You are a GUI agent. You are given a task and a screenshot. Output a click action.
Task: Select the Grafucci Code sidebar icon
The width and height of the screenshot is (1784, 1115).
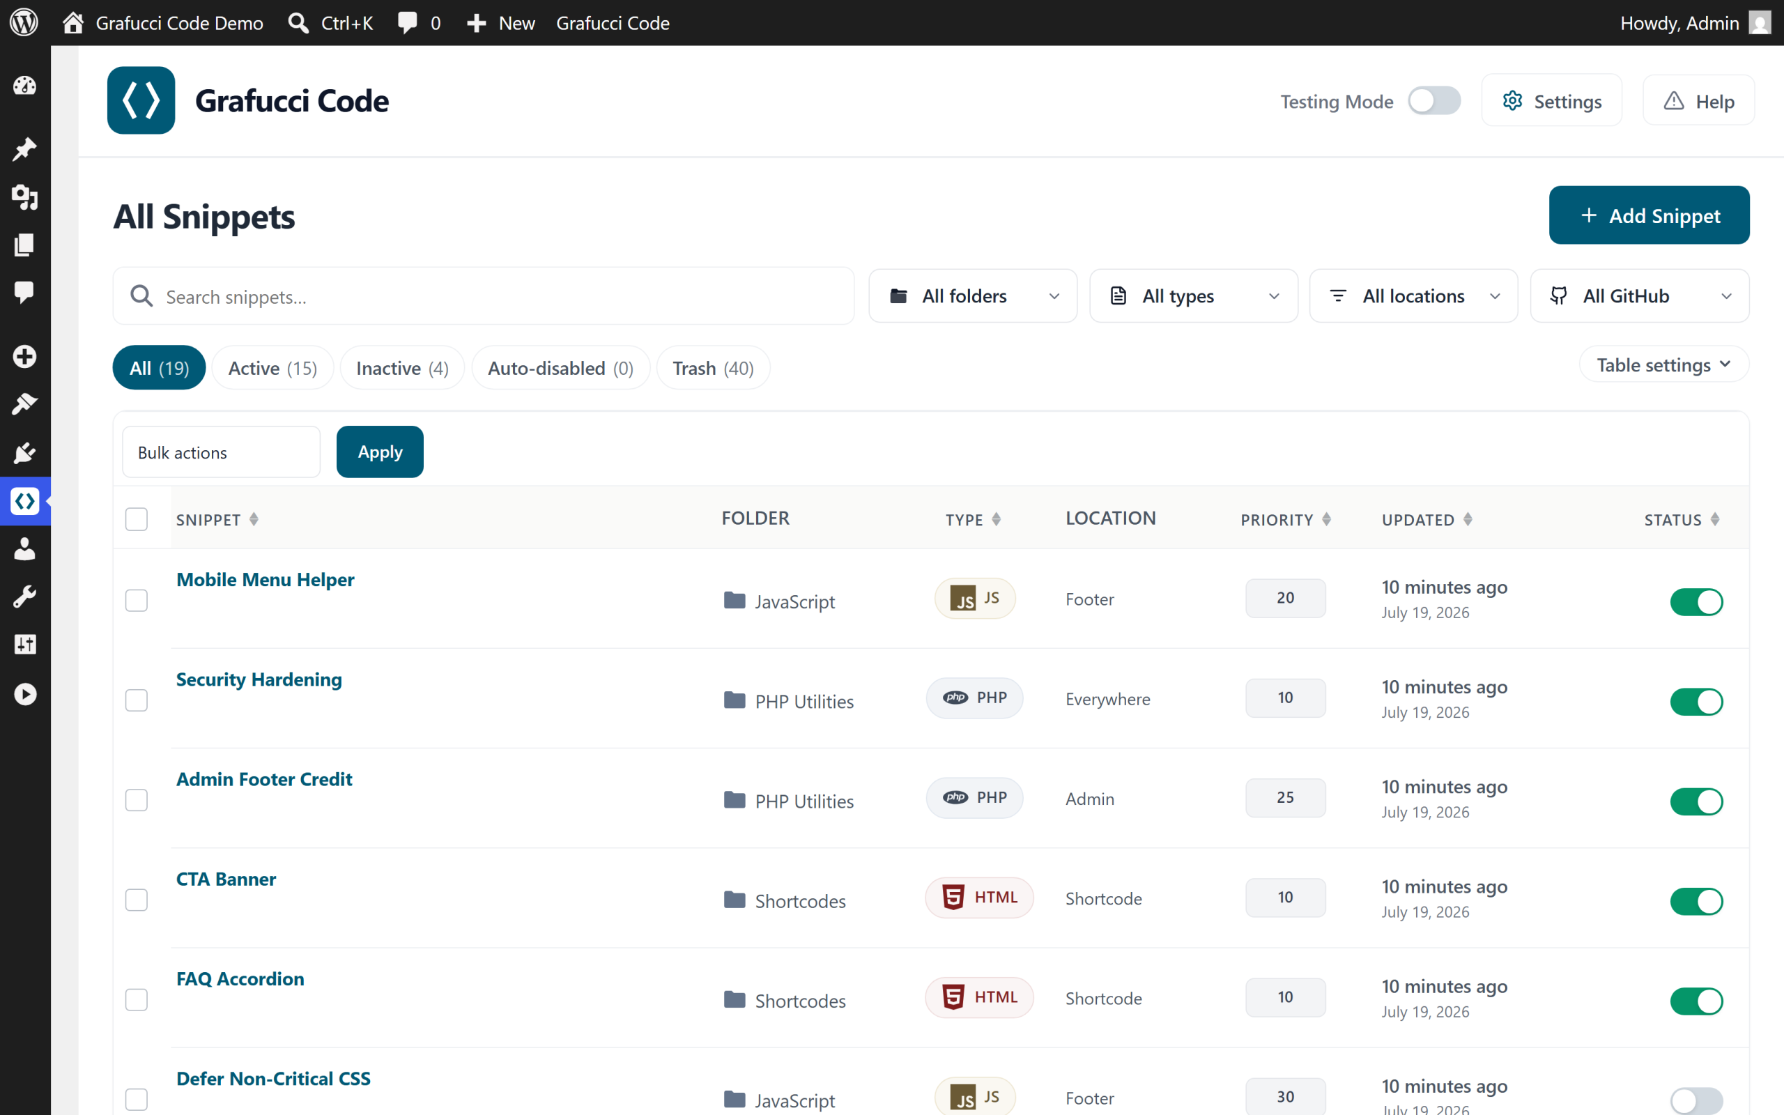click(24, 502)
